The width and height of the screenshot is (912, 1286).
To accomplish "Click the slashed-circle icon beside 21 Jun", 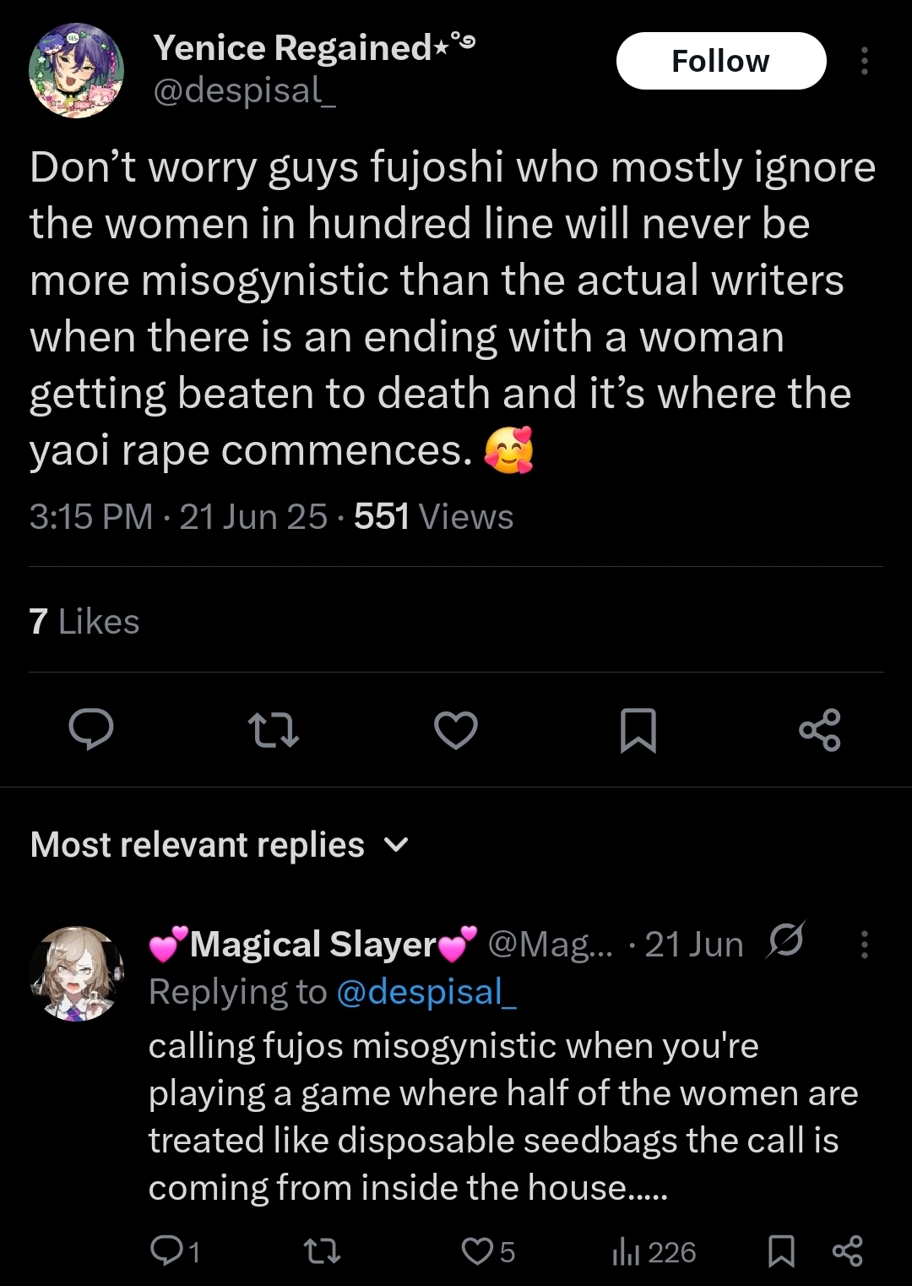I will [785, 940].
